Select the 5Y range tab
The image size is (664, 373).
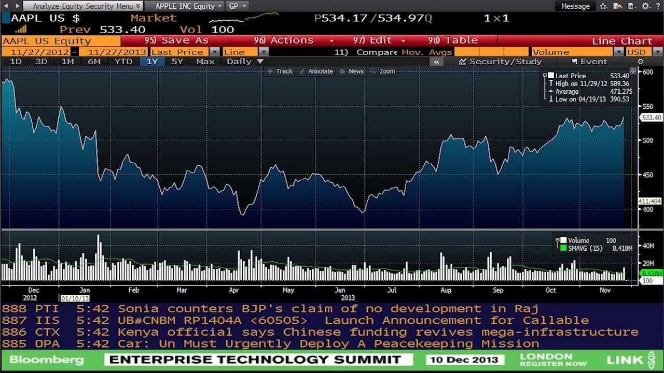point(177,62)
